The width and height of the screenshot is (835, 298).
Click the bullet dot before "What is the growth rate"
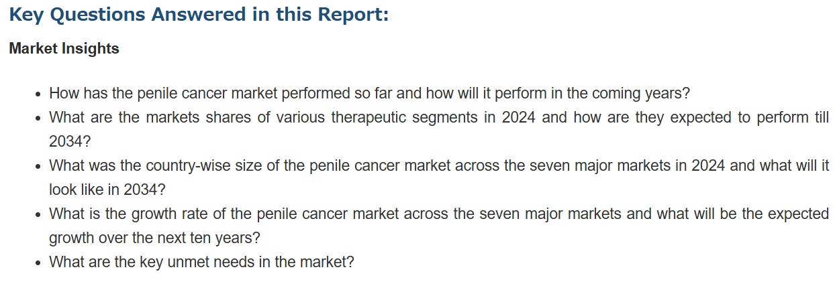(39, 214)
